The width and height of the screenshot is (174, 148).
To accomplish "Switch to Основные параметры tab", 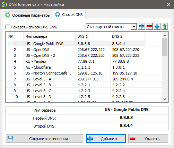I will click(28, 15).
